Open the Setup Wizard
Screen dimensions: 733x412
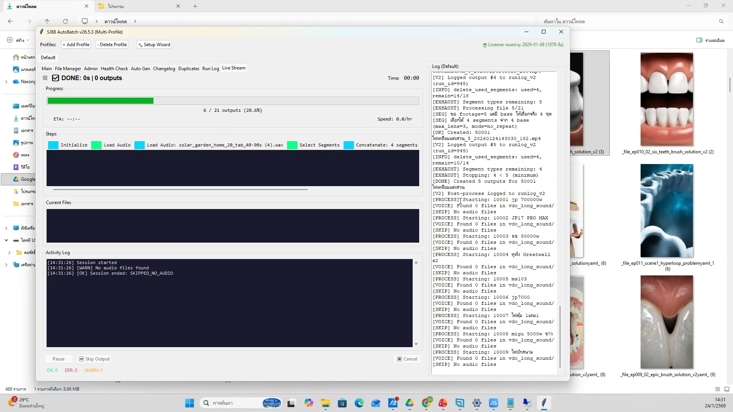[x=154, y=45]
